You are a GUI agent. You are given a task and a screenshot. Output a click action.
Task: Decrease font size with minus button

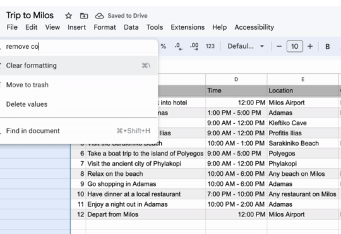[279, 46]
